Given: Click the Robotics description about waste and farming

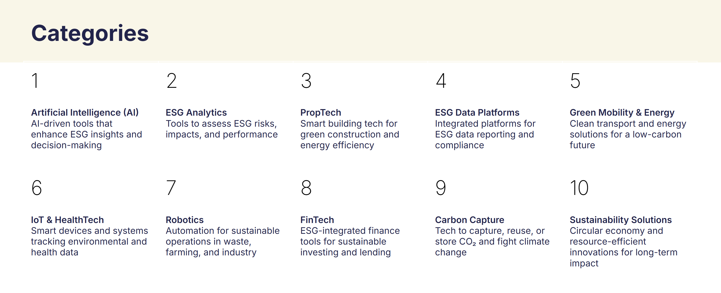Looking at the screenshot, I should (x=223, y=242).
